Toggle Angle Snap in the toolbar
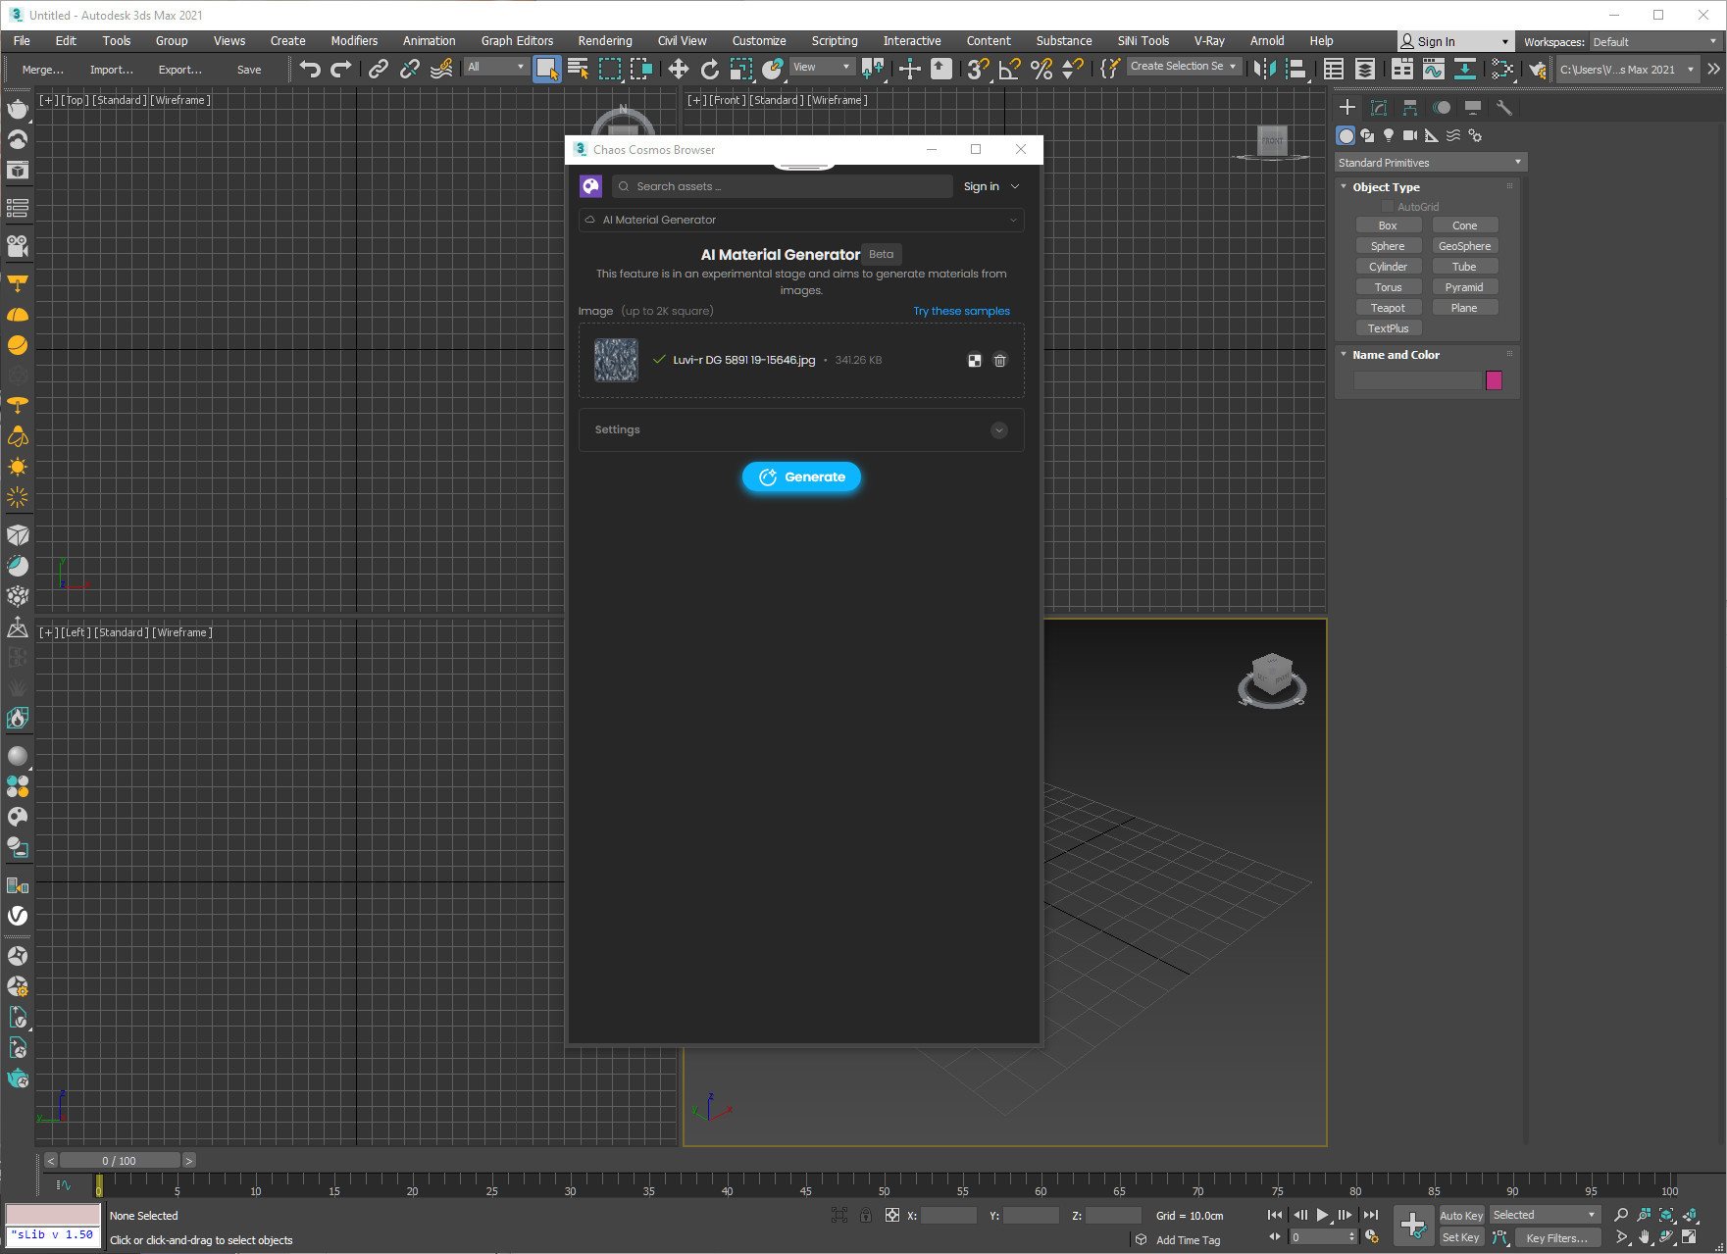The width and height of the screenshot is (1727, 1254). point(1009,69)
